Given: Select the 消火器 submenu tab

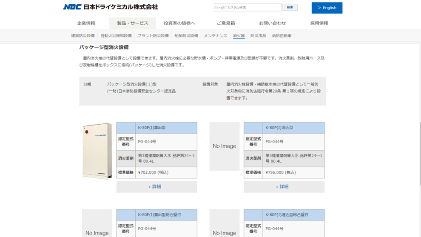Looking at the screenshot, I should tap(239, 36).
